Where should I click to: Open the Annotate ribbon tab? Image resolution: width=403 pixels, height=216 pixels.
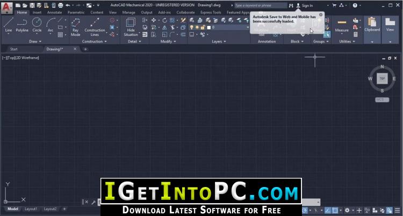click(x=54, y=12)
